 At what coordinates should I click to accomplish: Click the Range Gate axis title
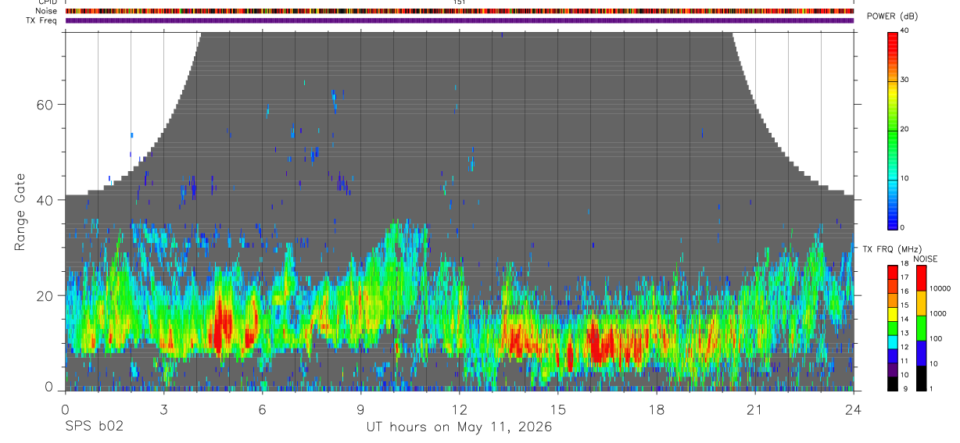coord(20,213)
